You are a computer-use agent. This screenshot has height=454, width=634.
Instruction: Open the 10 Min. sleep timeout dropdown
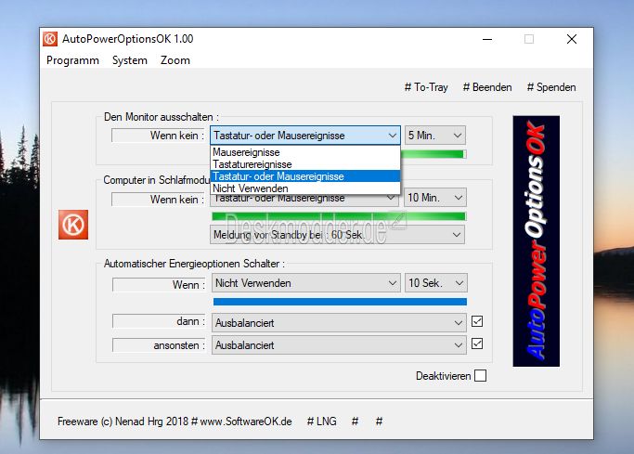(435, 198)
